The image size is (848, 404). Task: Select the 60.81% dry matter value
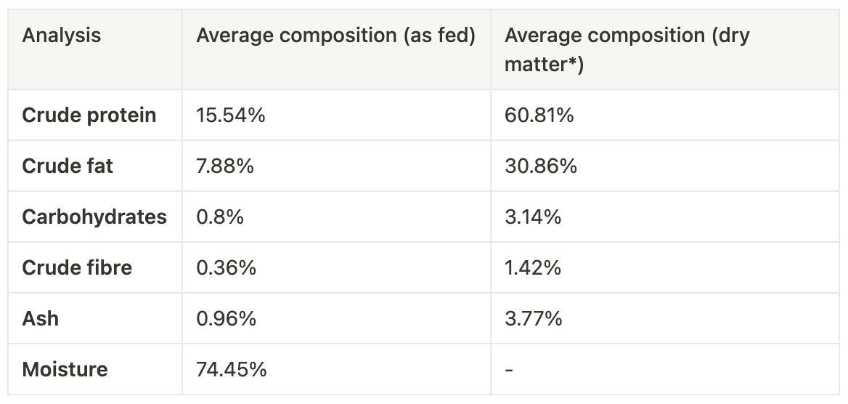(x=539, y=116)
